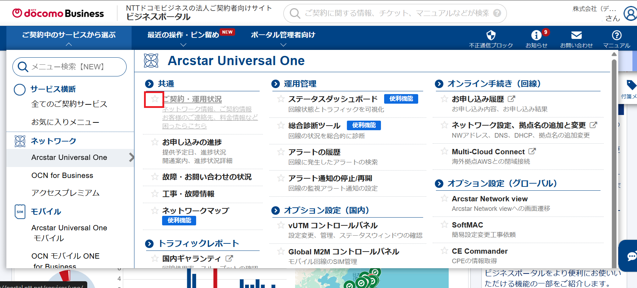Open the ネットワークマップ link

tap(196, 211)
